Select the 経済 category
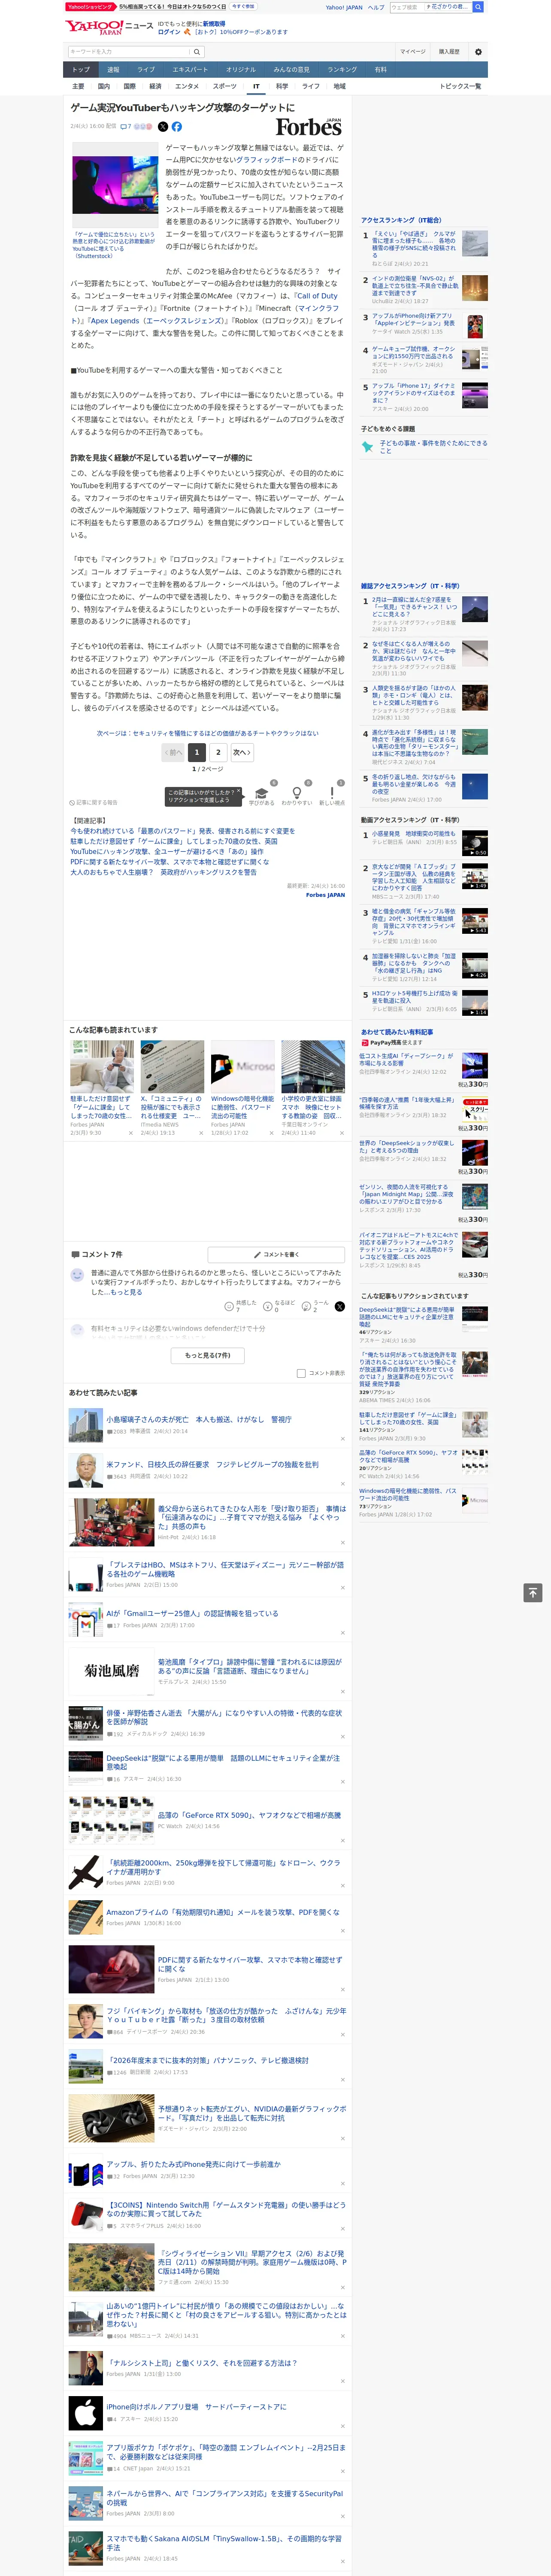The height and width of the screenshot is (2576, 551). [155, 86]
